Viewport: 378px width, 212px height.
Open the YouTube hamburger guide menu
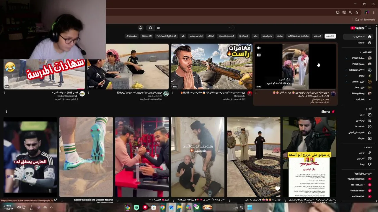tap(369, 28)
